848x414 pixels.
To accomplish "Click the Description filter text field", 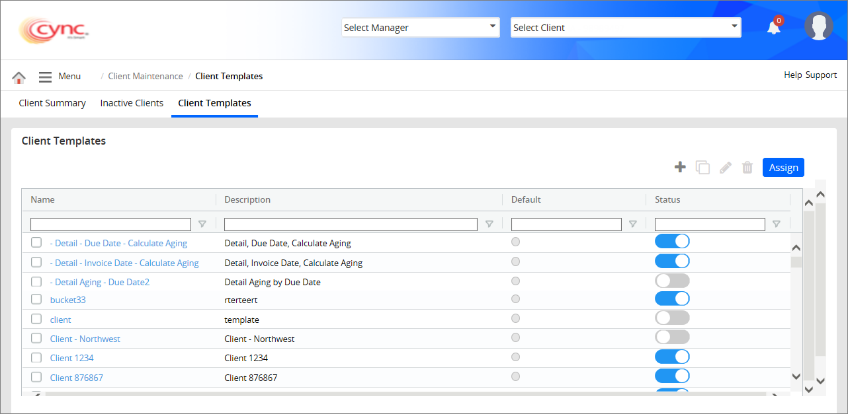I will (x=351, y=224).
